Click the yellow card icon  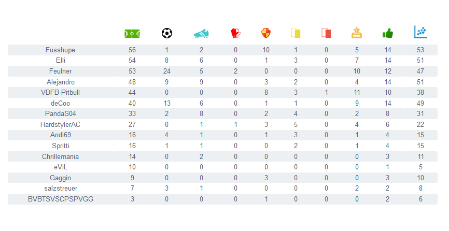(x=296, y=33)
